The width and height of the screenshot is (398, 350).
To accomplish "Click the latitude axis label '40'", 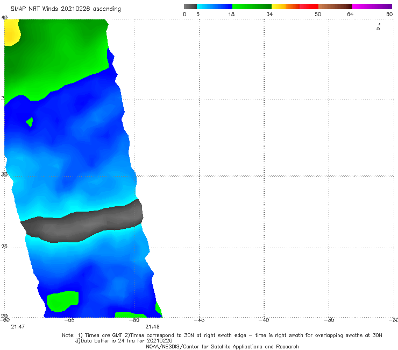I will (x=4, y=18).
